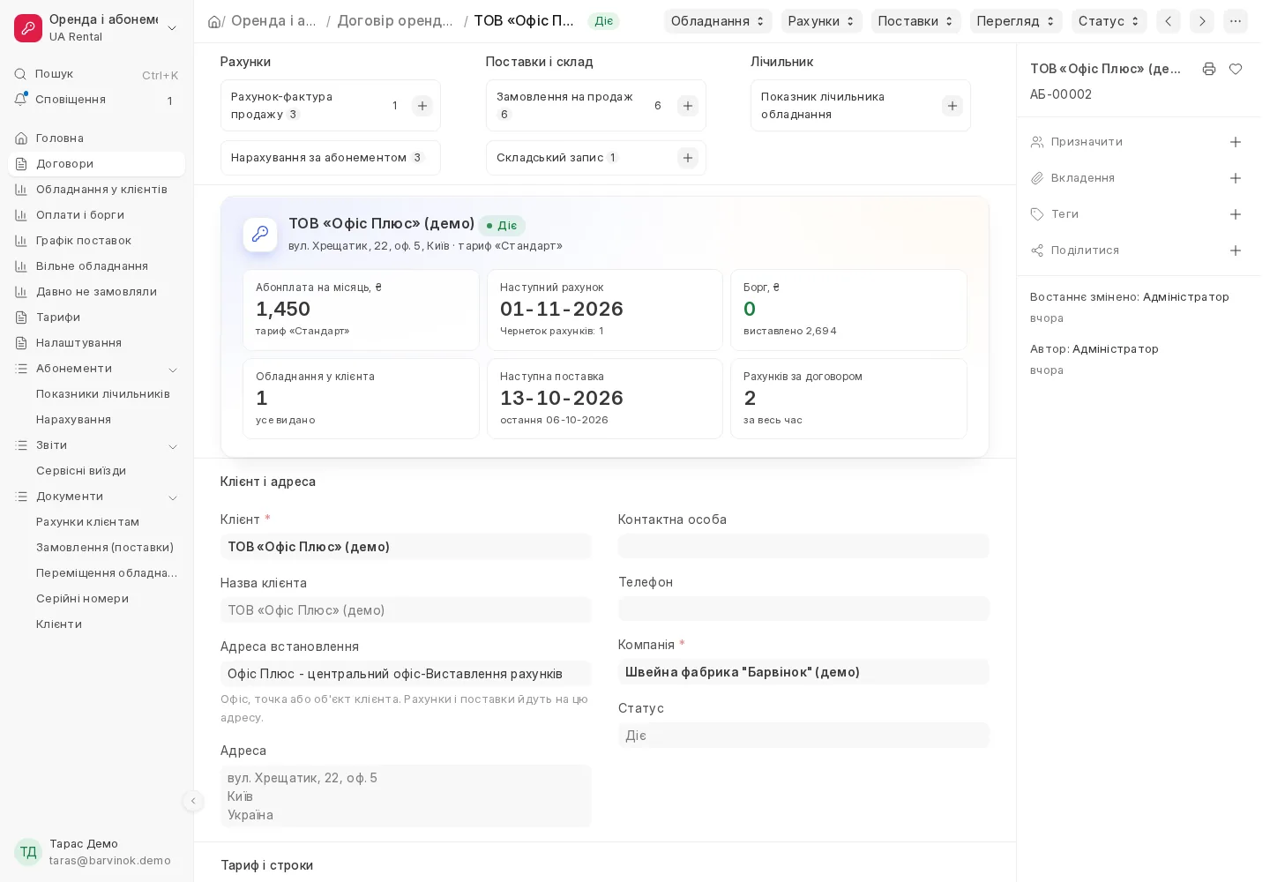Print the document using printer icon
Screen dimensions: 1270x882
pos(1209,69)
